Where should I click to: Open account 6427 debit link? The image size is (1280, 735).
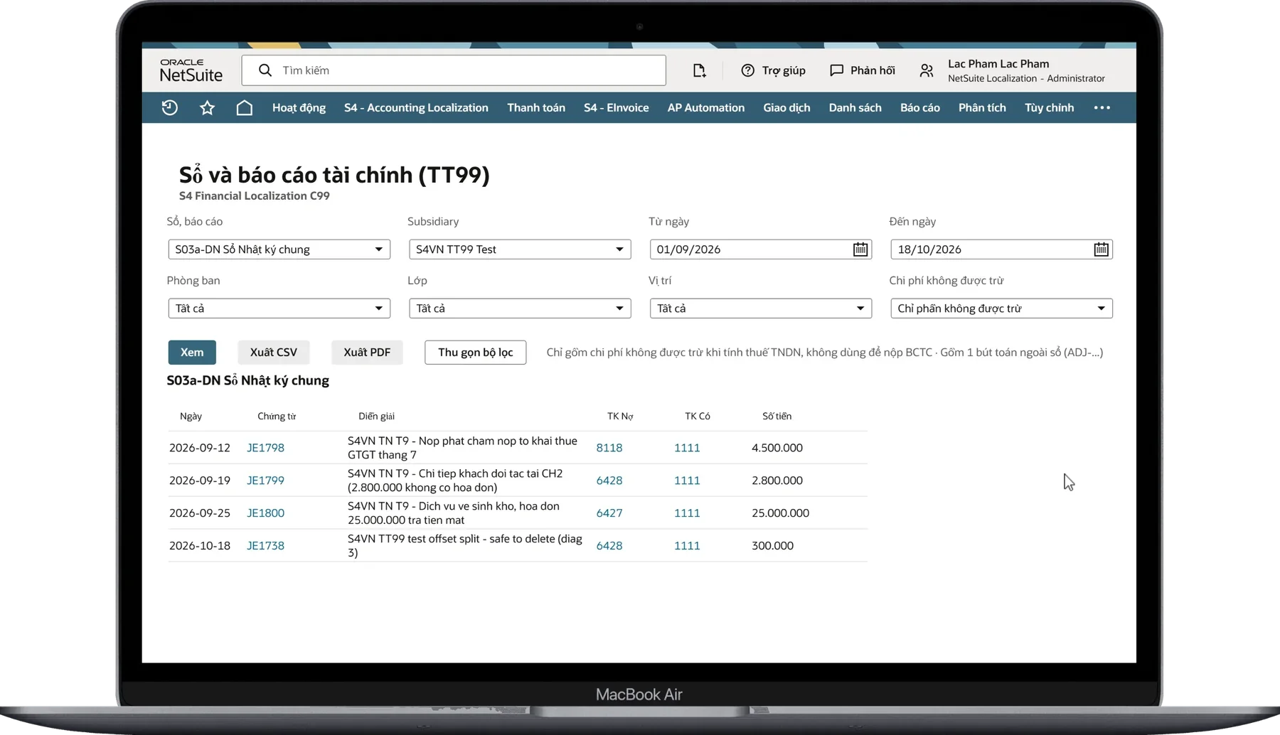[x=609, y=513]
